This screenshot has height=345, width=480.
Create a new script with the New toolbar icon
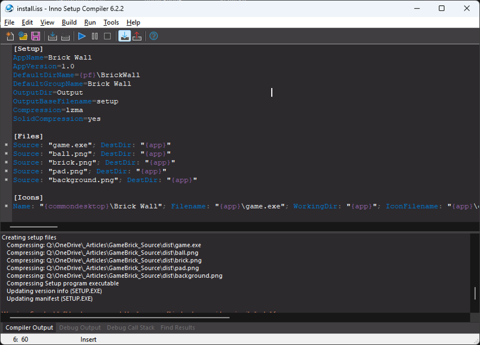point(10,37)
